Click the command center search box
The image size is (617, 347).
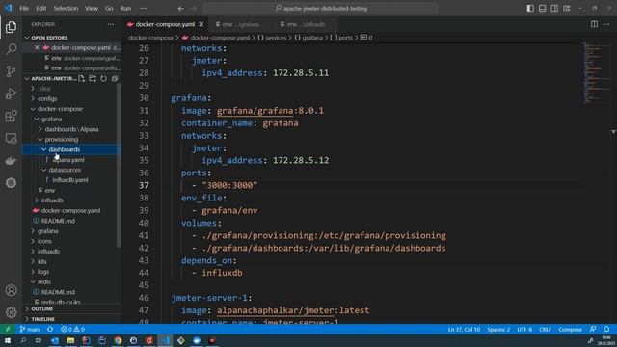coord(320,9)
